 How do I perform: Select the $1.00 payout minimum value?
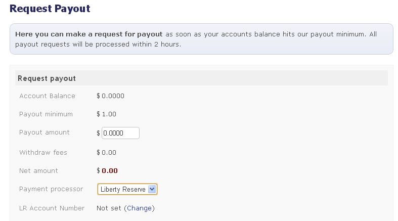point(106,114)
